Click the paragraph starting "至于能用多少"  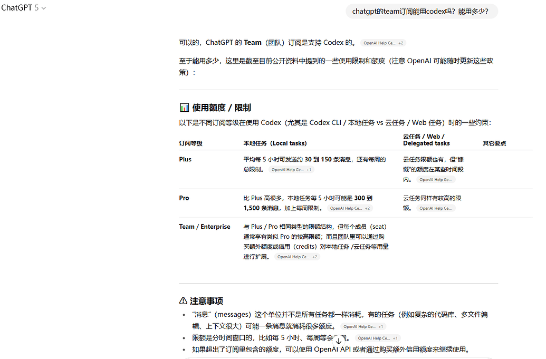click(336, 66)
